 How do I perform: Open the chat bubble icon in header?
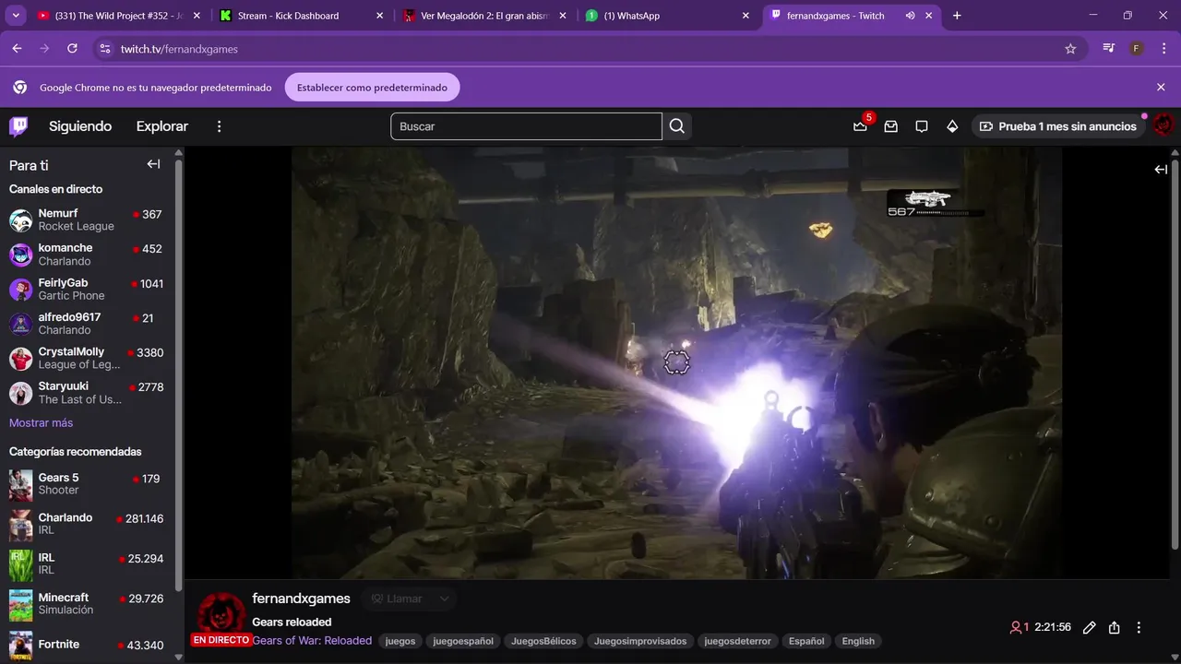(922, 126)
